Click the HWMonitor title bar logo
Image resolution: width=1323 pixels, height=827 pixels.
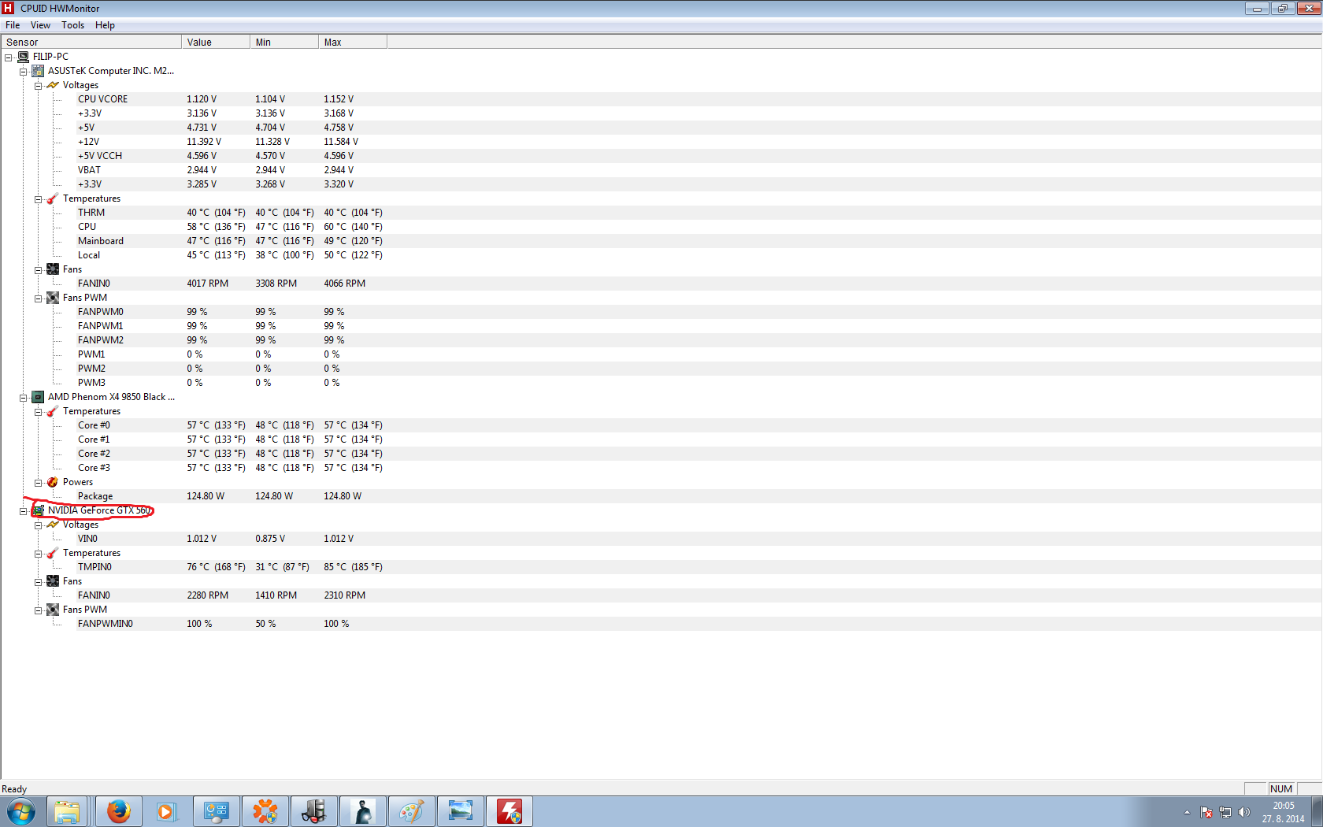pyautogui.click(x=9, y=8)
